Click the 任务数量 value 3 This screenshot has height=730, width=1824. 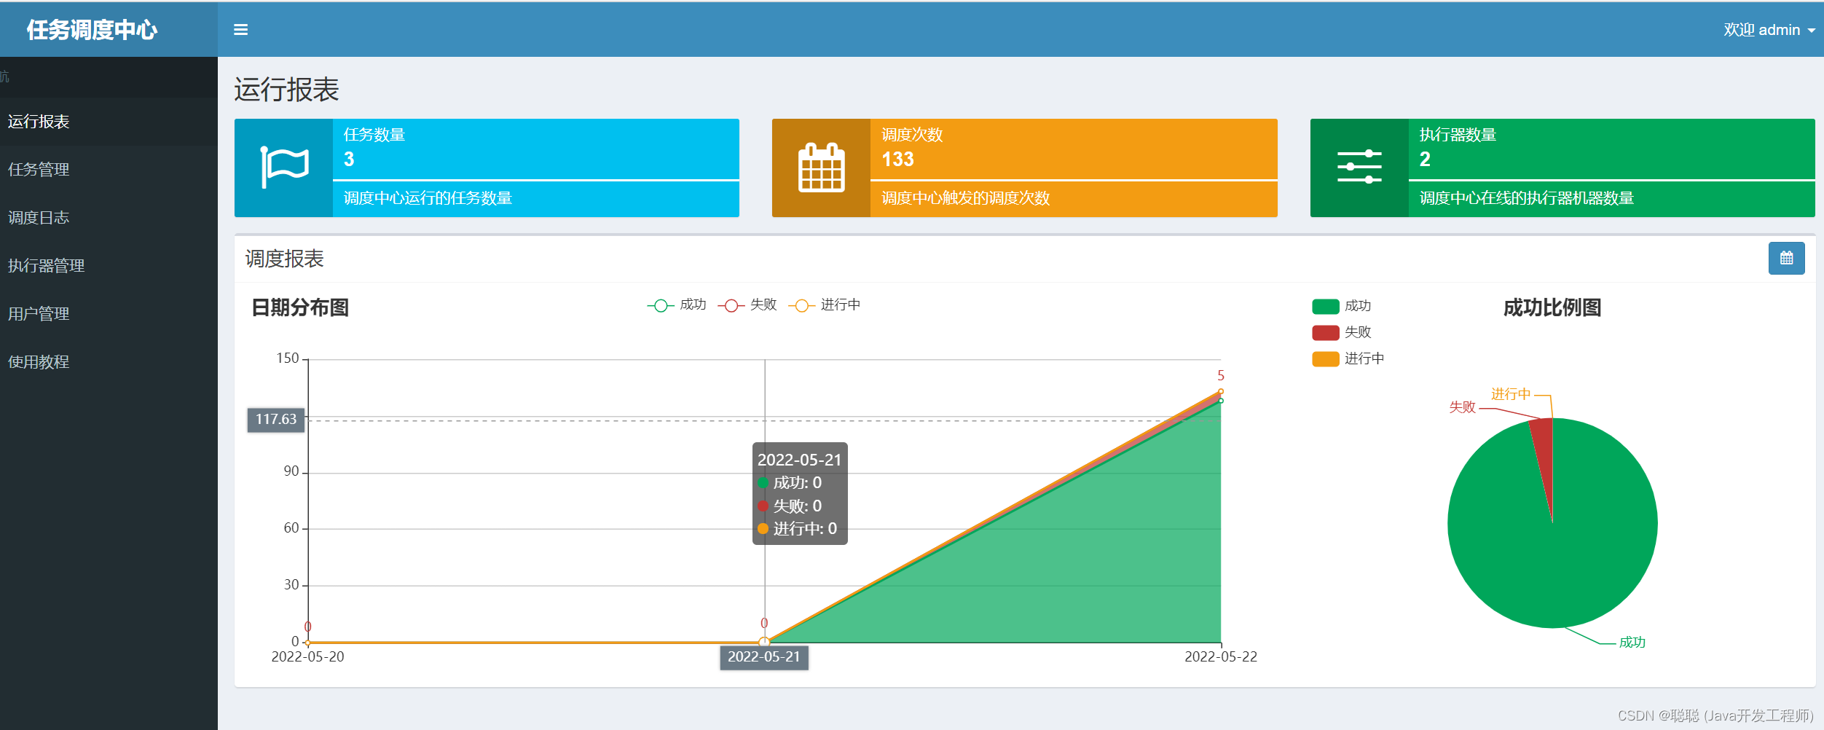pyautogui.click(x=349, y=160)
